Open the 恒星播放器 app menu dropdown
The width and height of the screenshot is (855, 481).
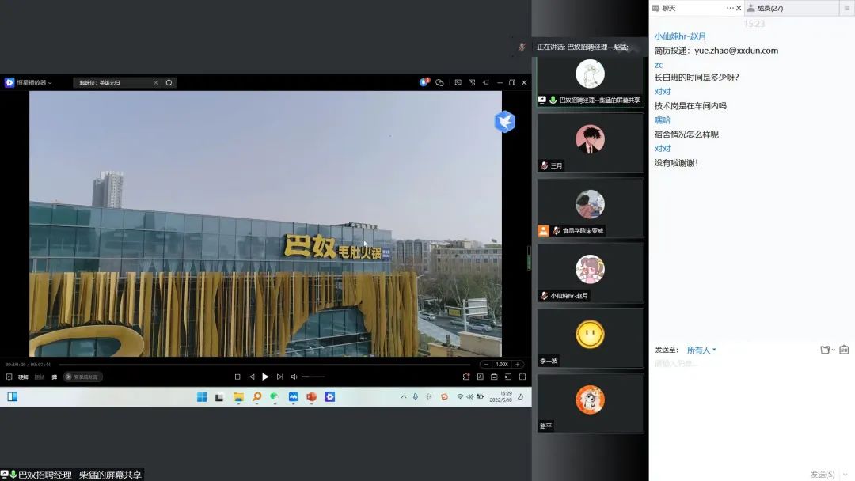(50, 83)
